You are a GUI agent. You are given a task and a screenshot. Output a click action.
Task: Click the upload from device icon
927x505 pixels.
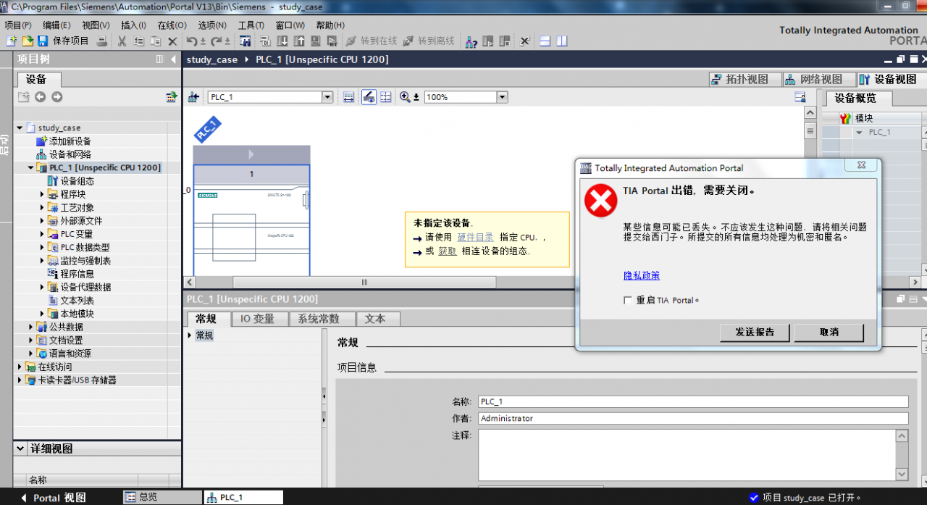pyautogui.click(x=299, y=41)
